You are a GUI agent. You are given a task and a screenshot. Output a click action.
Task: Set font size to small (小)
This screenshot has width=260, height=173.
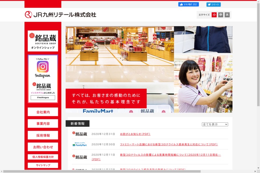point(214,15)
